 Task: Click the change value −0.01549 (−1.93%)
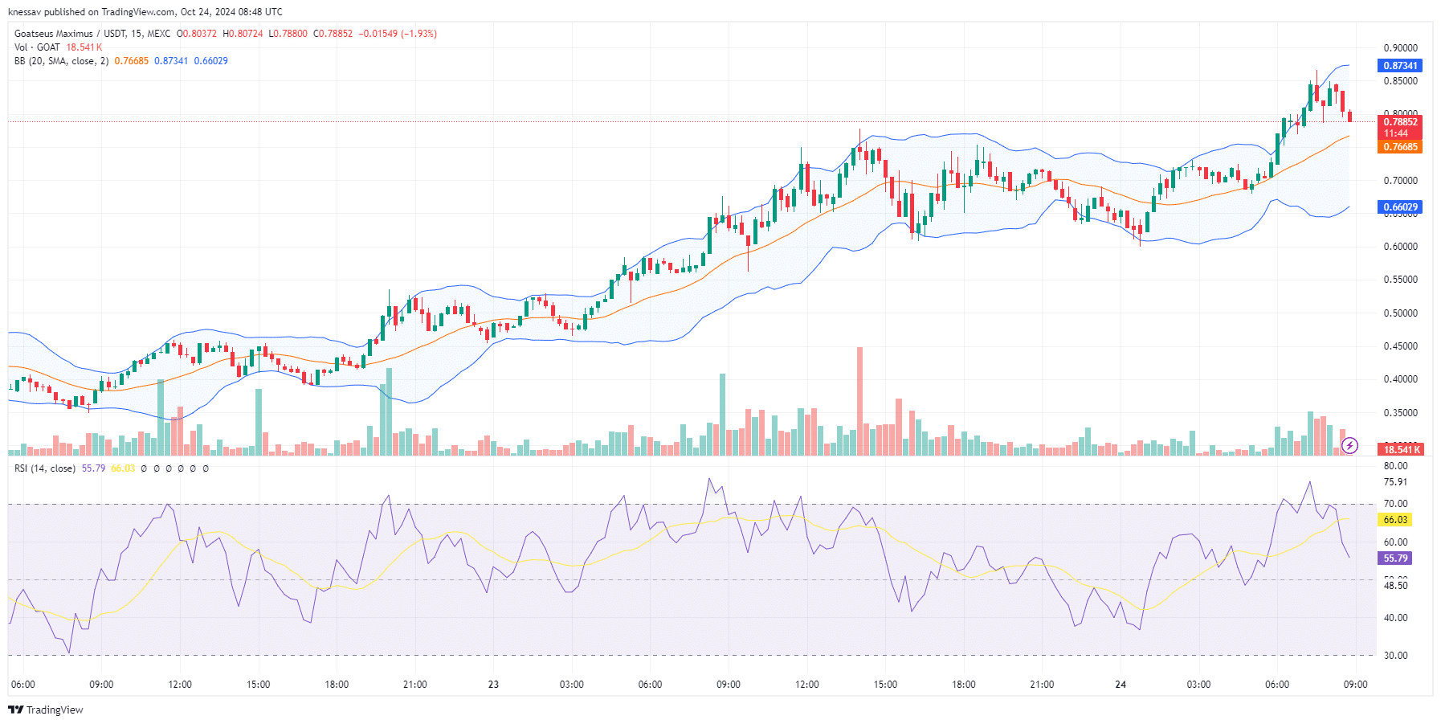tap(398, 34)
